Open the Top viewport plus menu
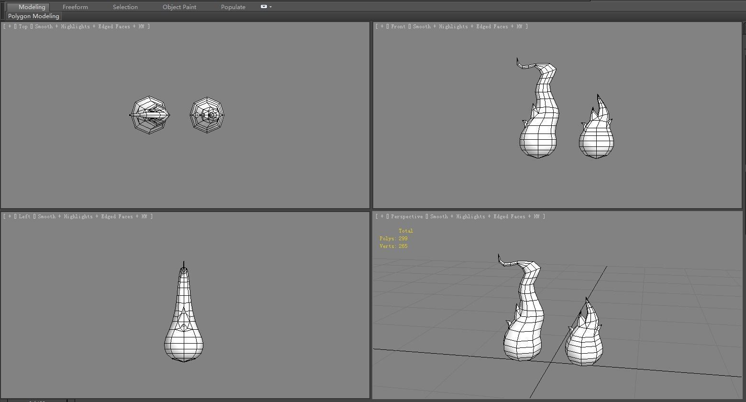Viewport: 746px width, 402px height. coord(10,27)
